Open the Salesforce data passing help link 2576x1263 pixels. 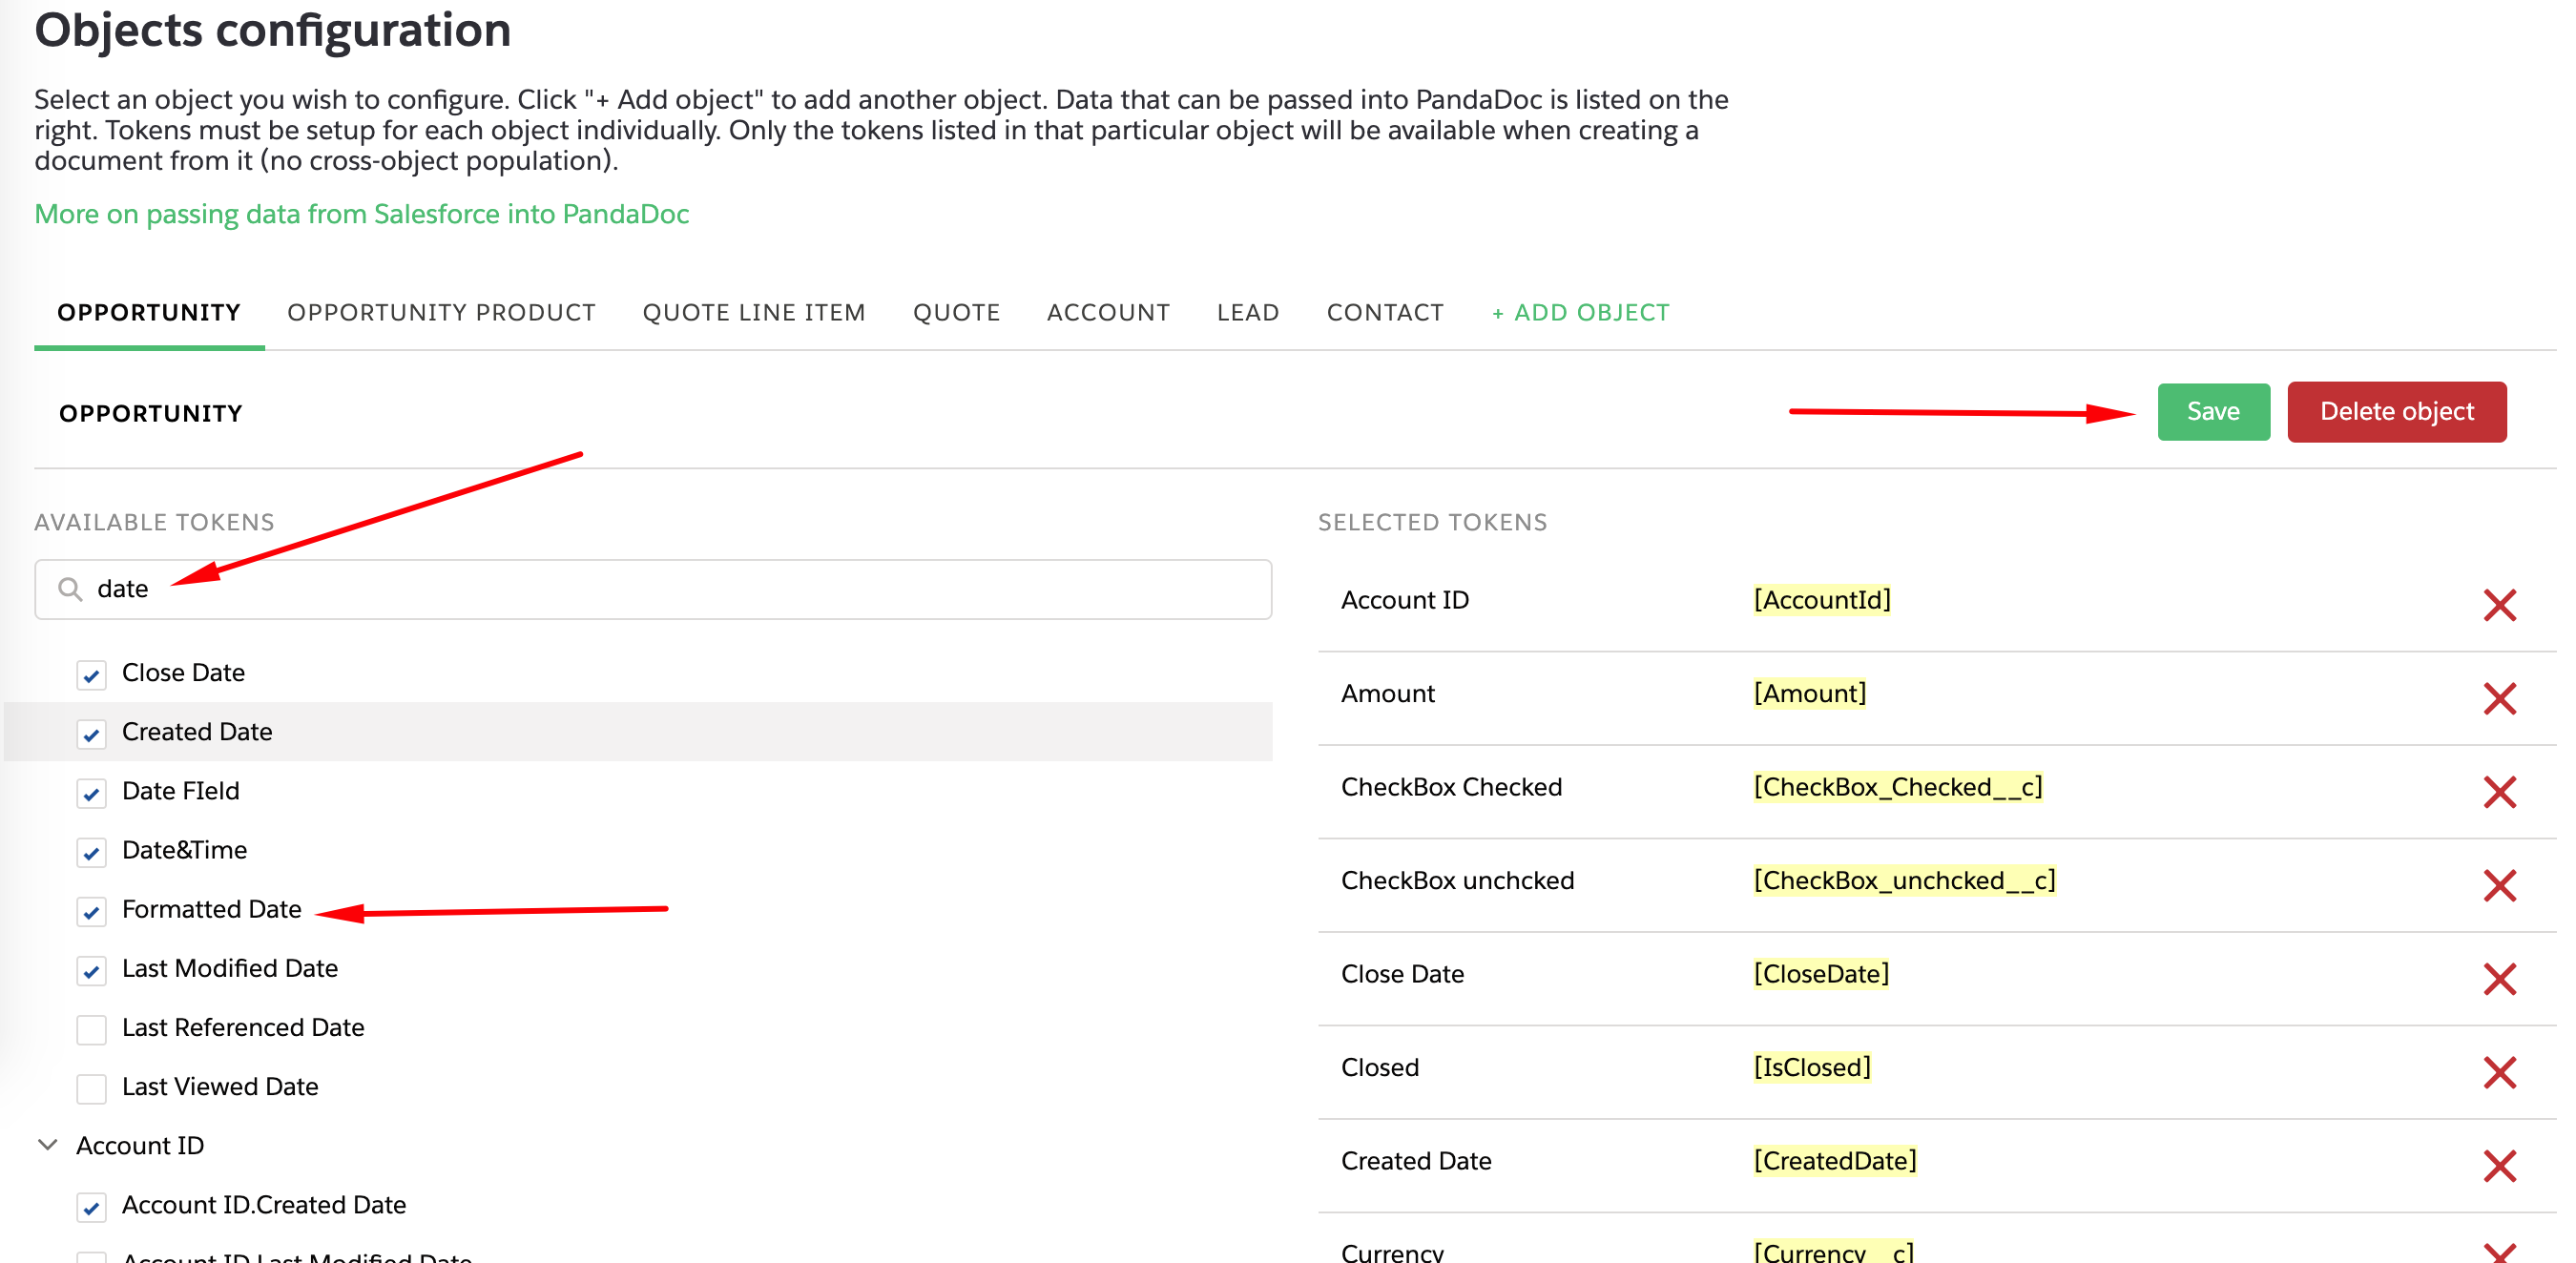pyautogui.click(x=361, y=214)
